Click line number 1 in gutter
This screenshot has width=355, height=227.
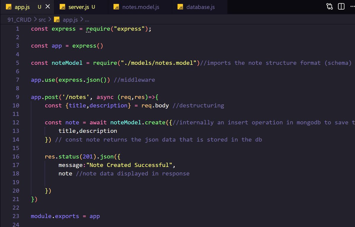click(17, 29)
